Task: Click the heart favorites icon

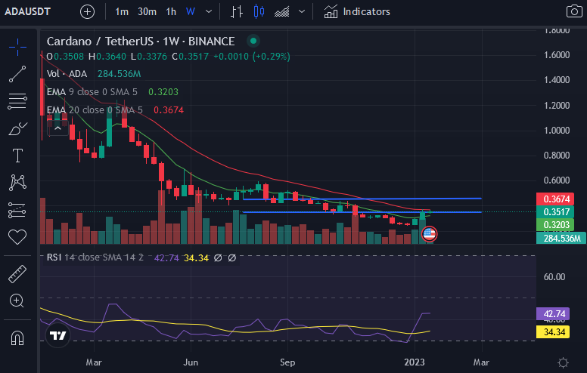Action: (17, 236)
